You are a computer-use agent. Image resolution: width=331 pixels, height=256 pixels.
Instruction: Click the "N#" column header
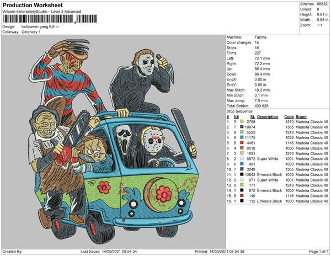[236, 117]
